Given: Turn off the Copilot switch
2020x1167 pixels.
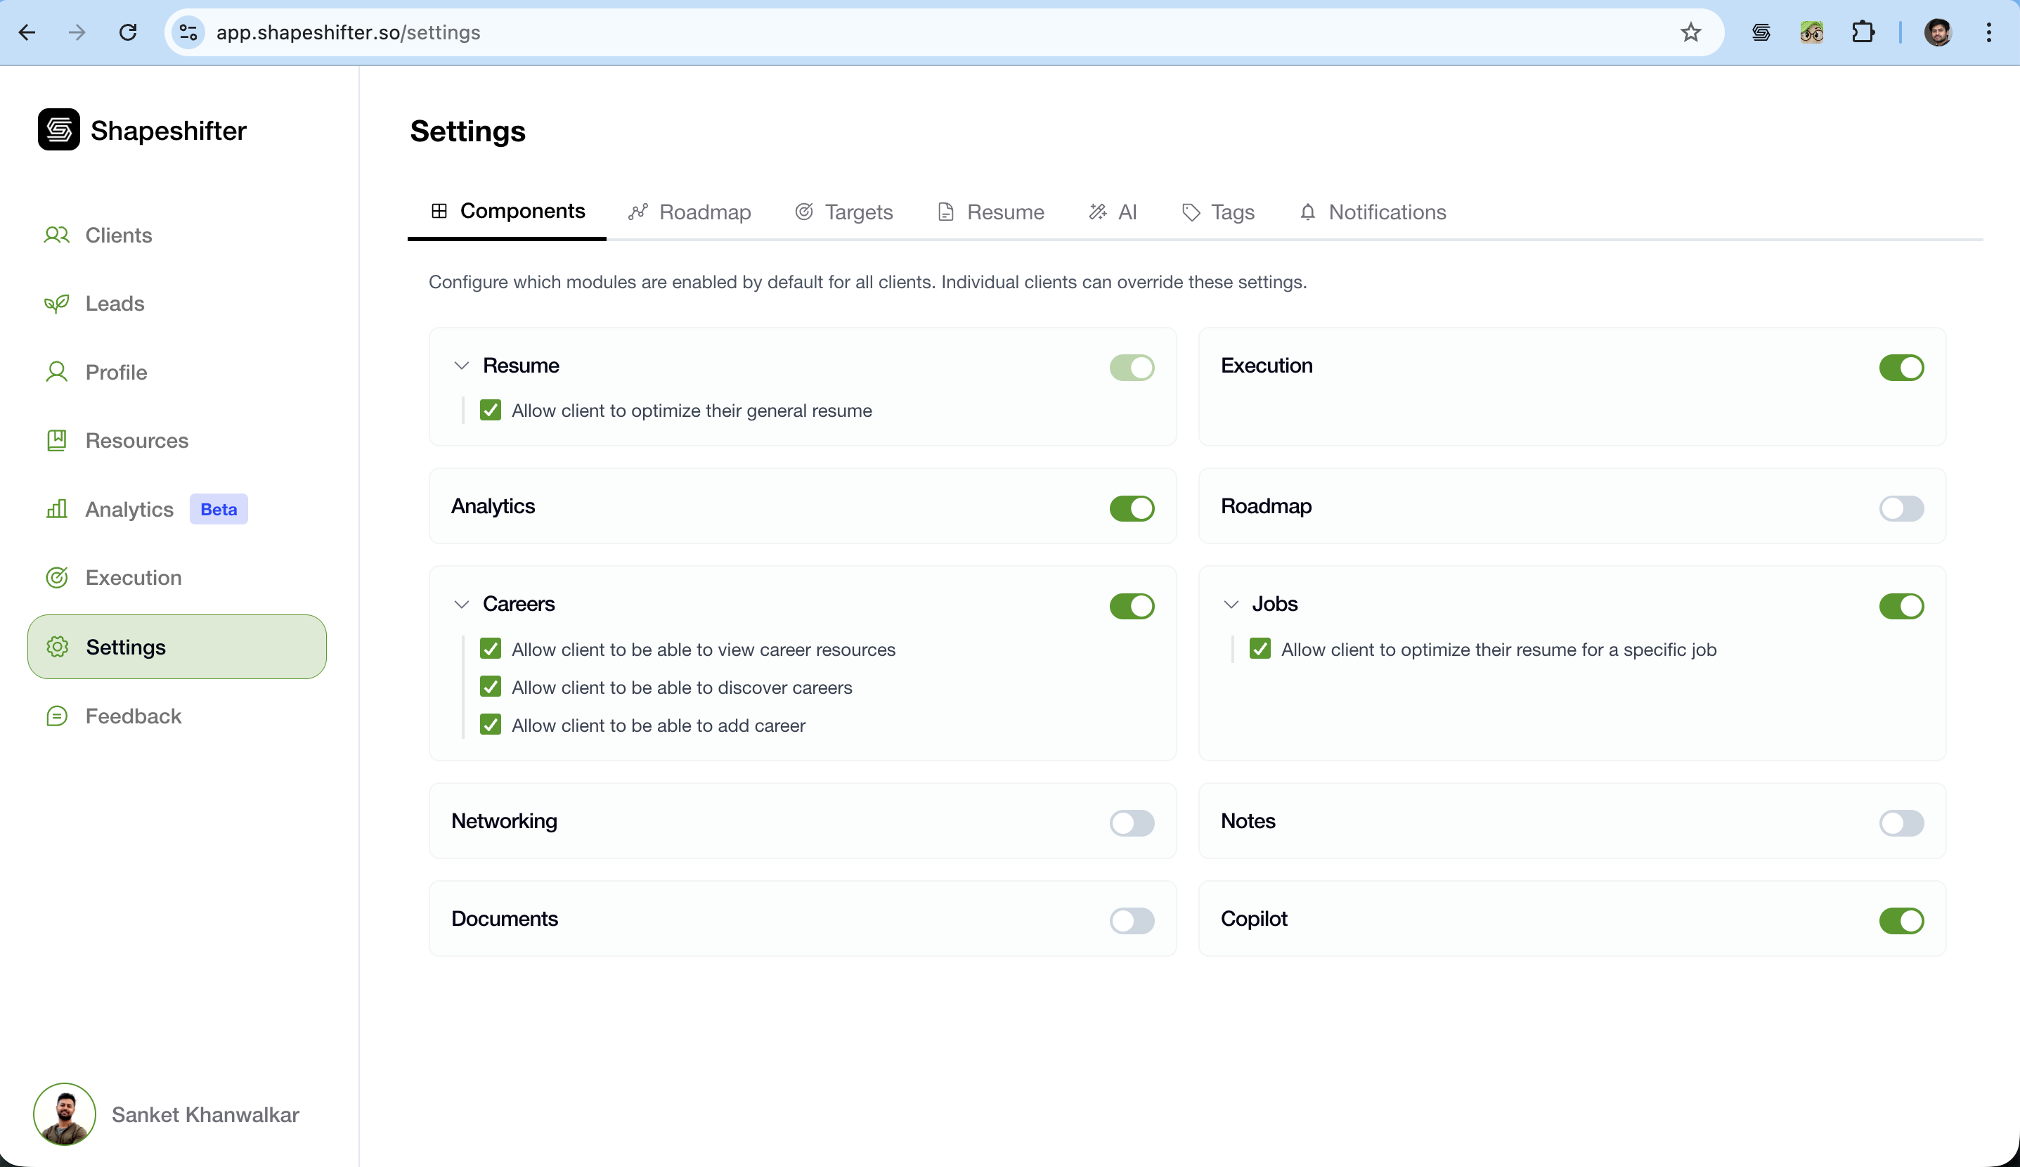Looking at the screenshot, I should tap(1902, 921).
